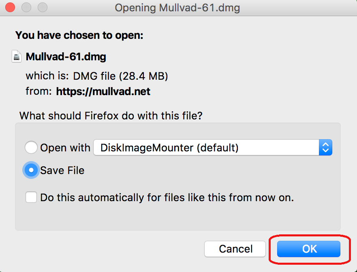The image size is (357, 272).
Task: Click the "You have chosen to open:" heading
Action: coord(79,35)
